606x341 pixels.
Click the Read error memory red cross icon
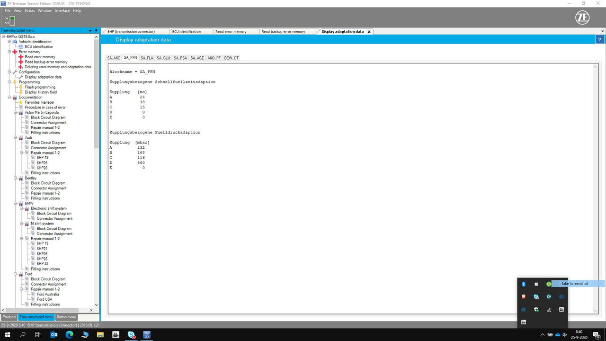[x=20, y=57]
